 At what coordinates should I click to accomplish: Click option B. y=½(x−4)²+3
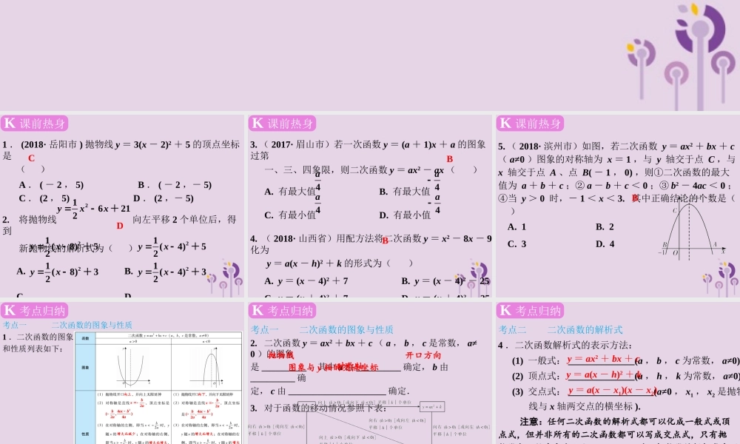[x=166, y=272]
